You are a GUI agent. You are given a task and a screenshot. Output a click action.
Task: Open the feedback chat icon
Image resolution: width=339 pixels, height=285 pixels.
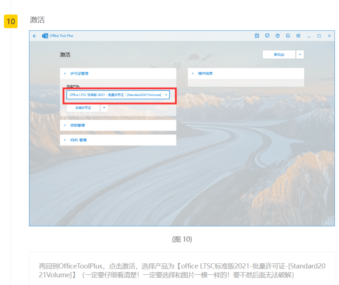267,36
